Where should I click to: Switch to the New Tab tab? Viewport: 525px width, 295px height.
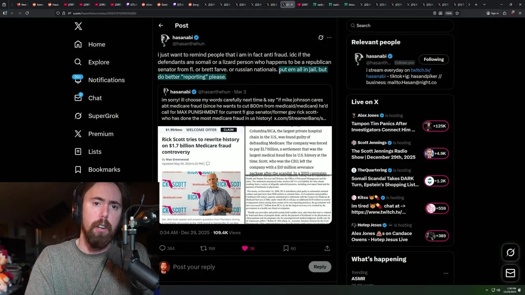22,5
